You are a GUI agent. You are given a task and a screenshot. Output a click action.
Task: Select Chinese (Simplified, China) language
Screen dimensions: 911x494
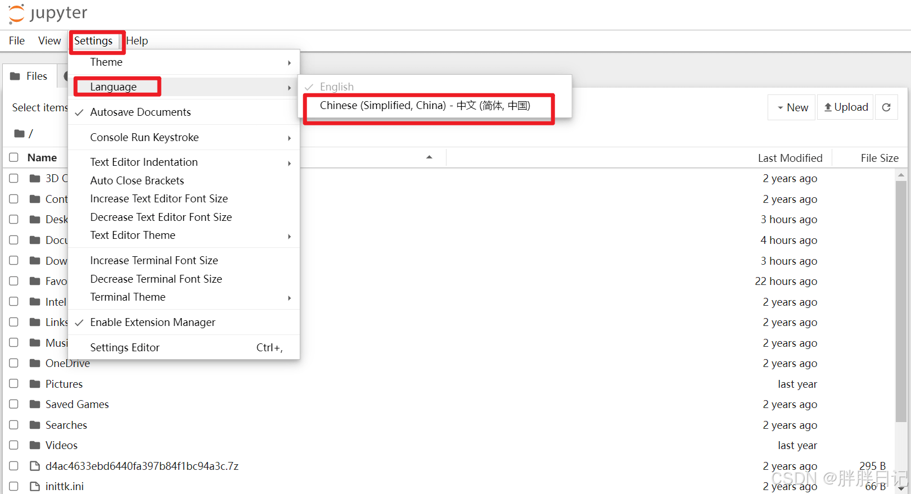click(435, 106)
